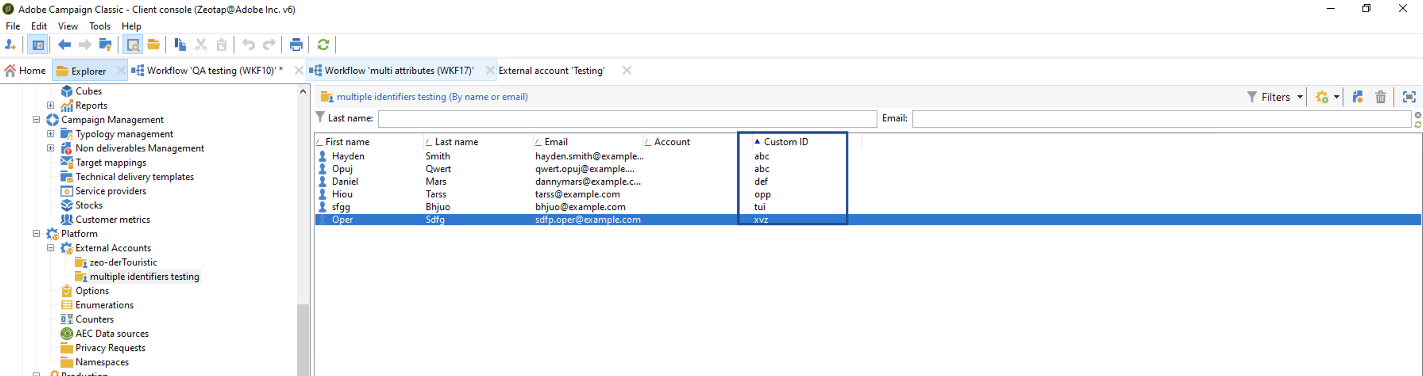Screen dimensions: 1423x376
Task: Close the Explorer tab
Action: click(x=121, y=71)
